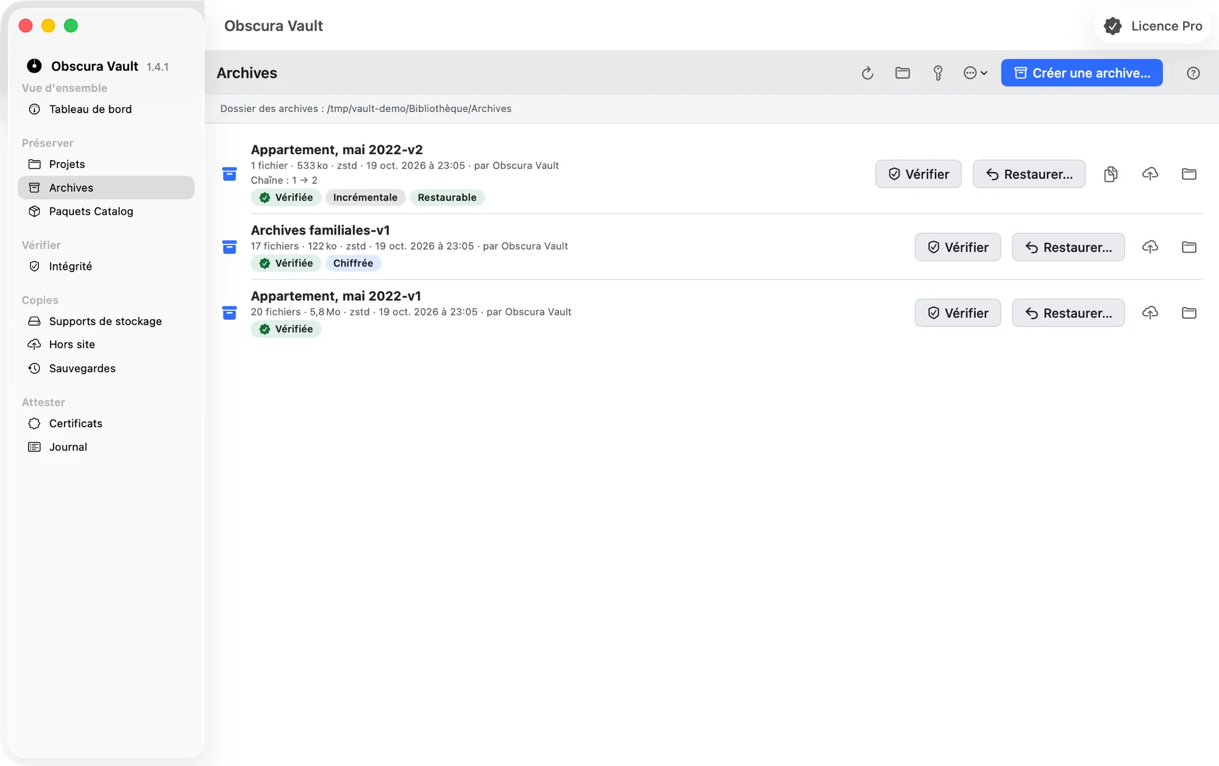The height and width of the screenshot is (766, 1219).
Task: Open the more options ellipsis dropdown
Action: pyautogui.click(x=975, y=73)
